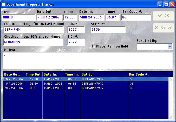Screen dimensions: 176x122
Task: Focus the Bar Code # field
Action: click(136, 17)
